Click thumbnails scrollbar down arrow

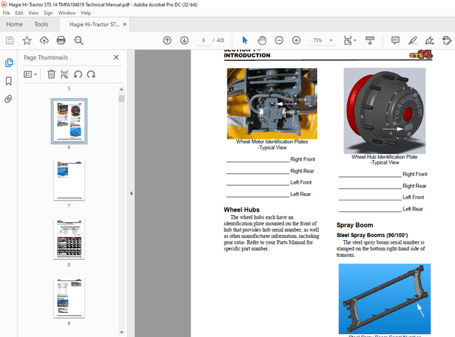pos(121,333)
